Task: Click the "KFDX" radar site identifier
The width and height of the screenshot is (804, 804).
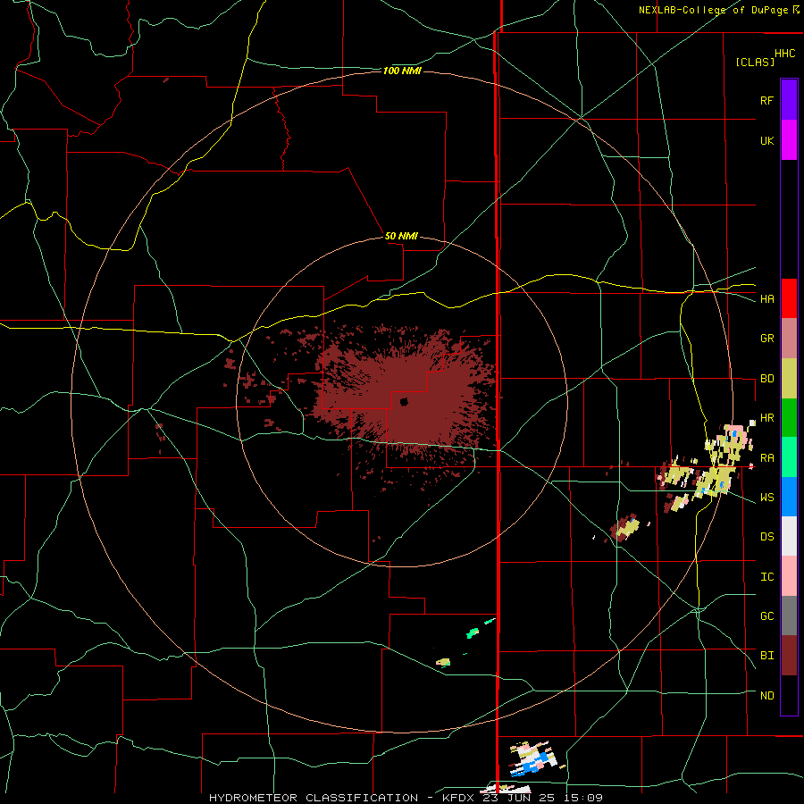Action: click(x=458, y=798)
